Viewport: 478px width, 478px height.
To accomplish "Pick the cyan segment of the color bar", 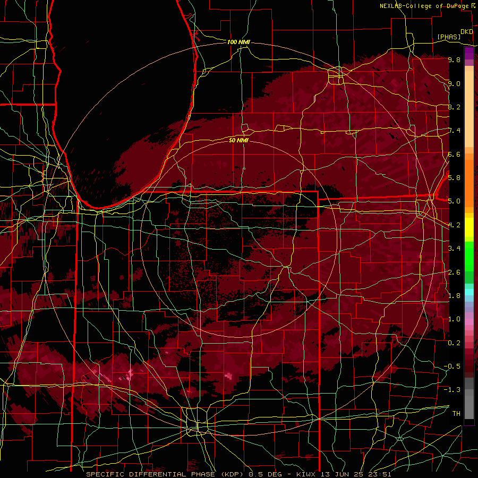I will click(469, 292).
